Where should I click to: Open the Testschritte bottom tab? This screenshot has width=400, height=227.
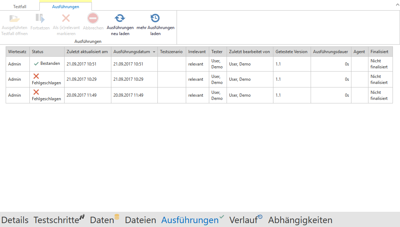click(x=56, y=220)
